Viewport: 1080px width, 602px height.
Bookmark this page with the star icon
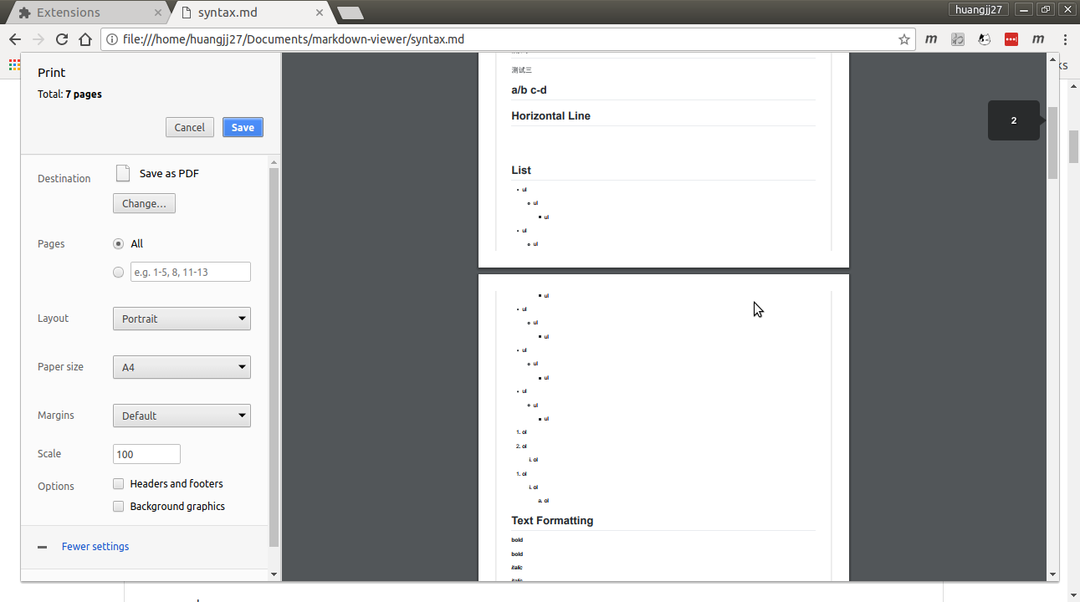coord(903,39)
